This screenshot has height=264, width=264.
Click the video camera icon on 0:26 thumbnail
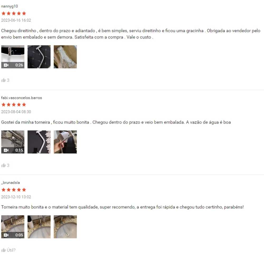click(x=6, y=65)
